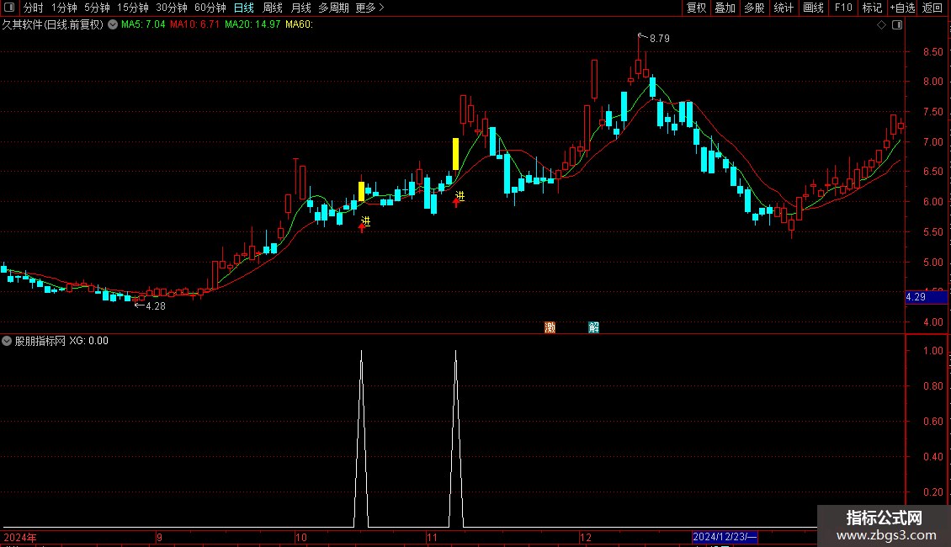Switch to 分时 intraday view
Image resolution: width=951 pixels, height=547 pixels.
(x=34, y=8)
